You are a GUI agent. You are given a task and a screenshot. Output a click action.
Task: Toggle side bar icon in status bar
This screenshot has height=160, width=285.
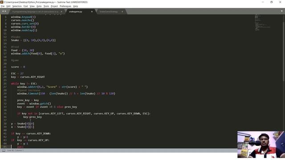tap(4, 150)
